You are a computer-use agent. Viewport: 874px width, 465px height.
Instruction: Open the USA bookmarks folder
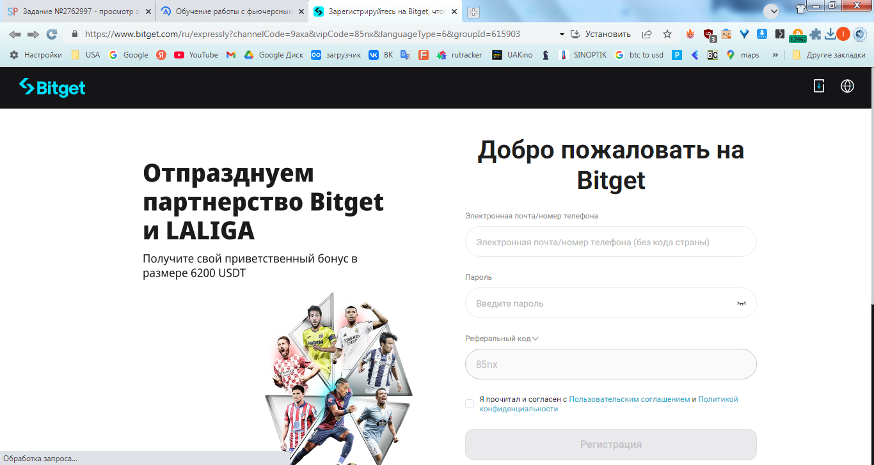pos(86,55)
